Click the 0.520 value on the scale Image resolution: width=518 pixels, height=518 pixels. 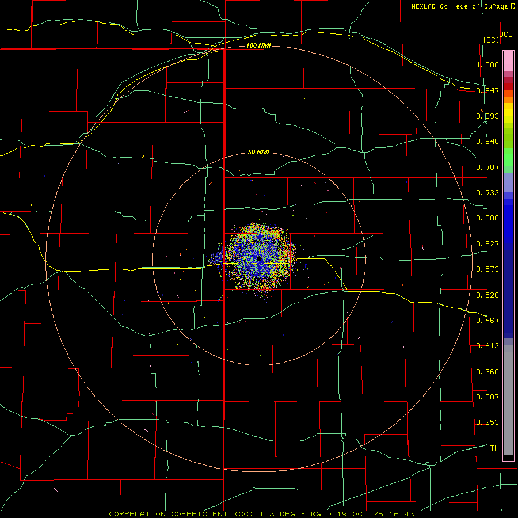[x=487, y=295]
